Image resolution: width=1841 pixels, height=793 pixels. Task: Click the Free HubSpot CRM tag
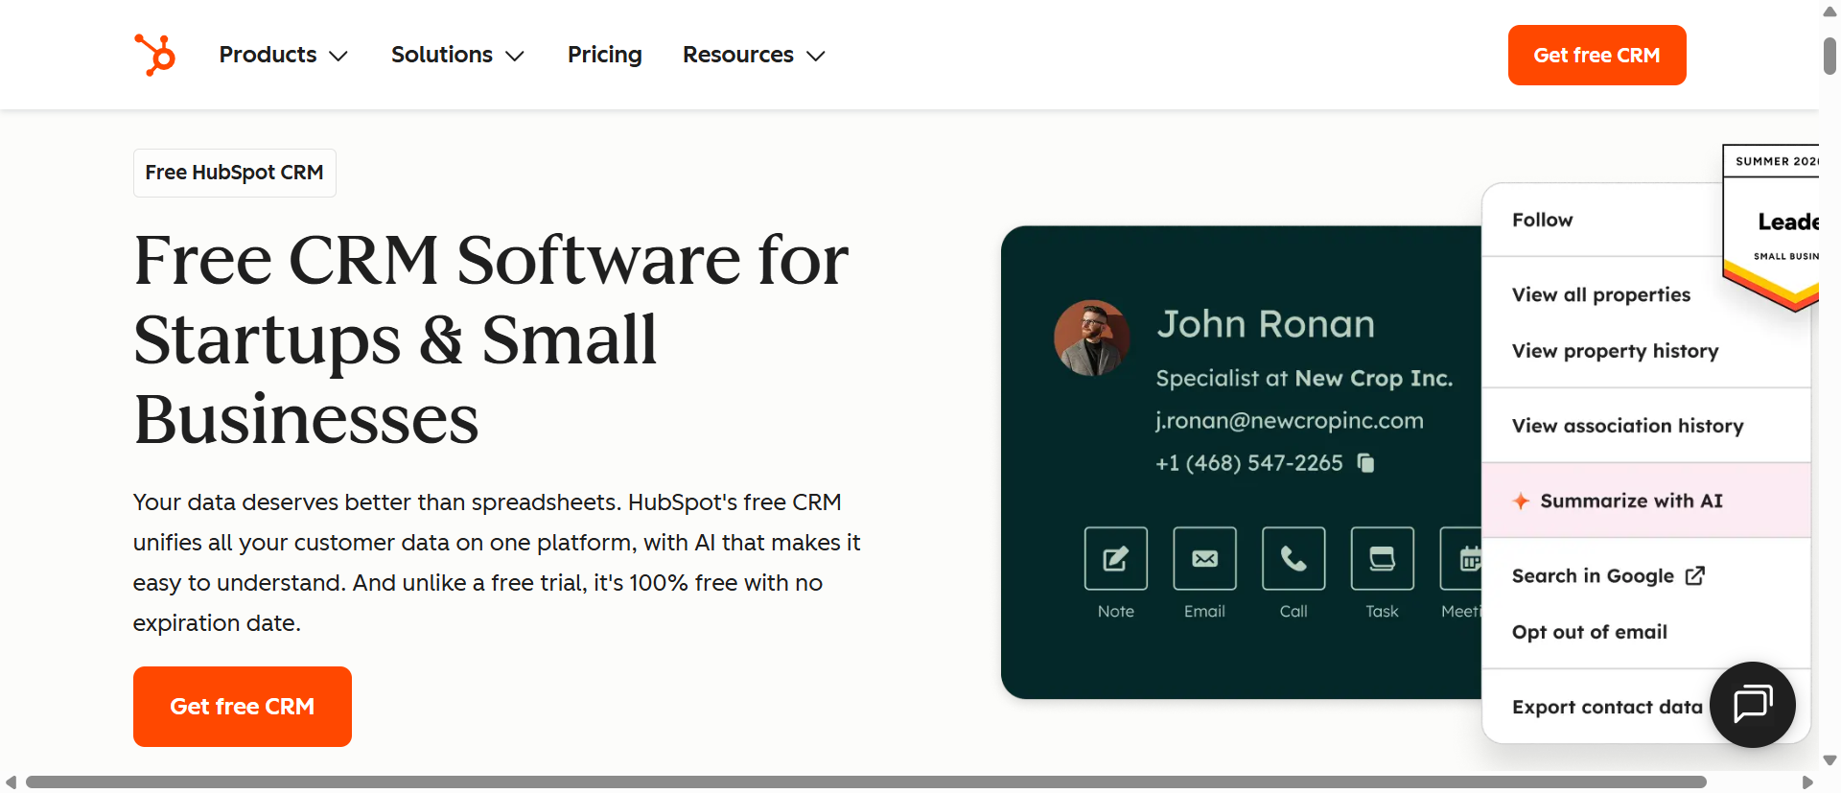[235, 173]
